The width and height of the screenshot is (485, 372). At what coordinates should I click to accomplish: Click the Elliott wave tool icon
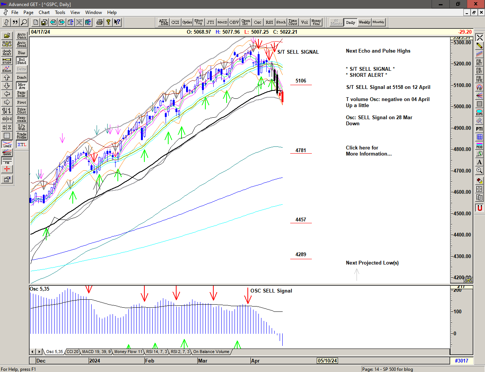(7, 69)
